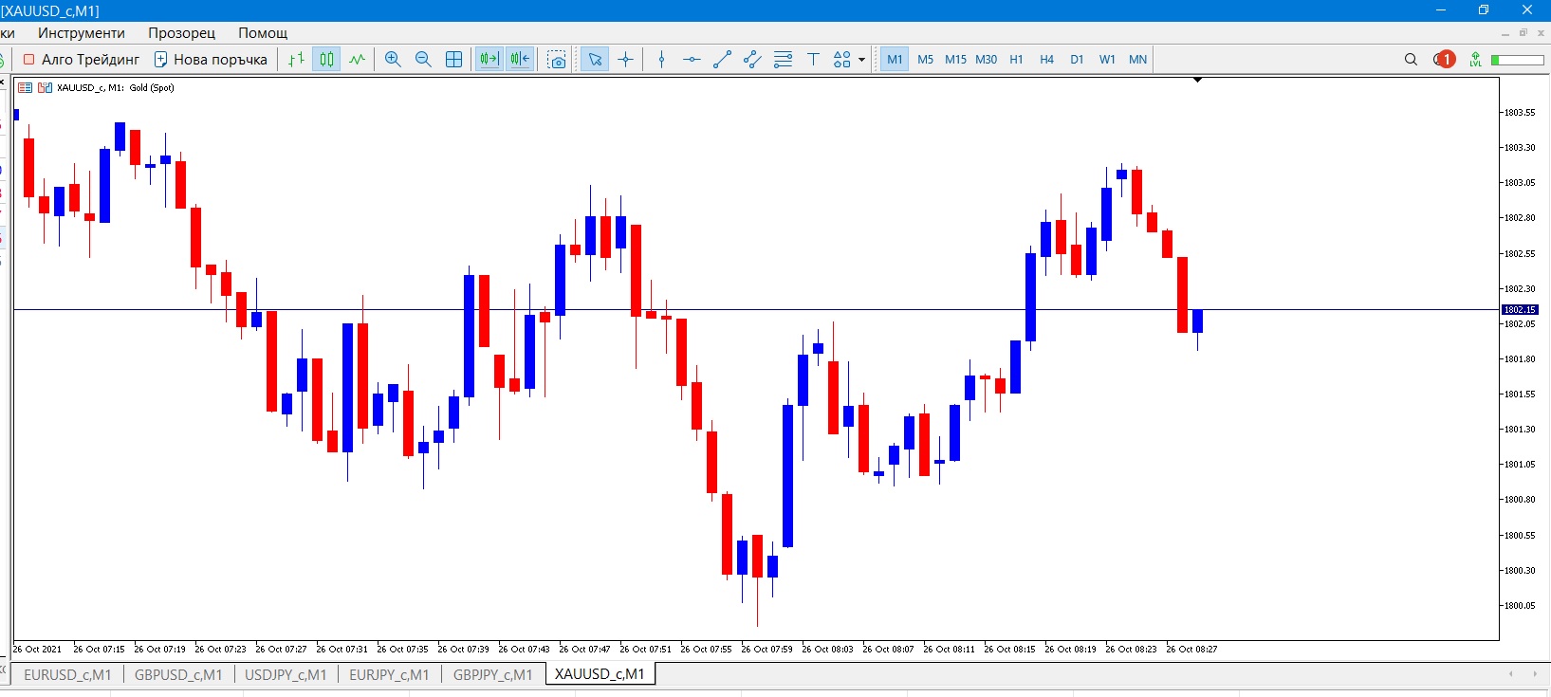Zoom out of the chart
This screenshot has height=697, width=1551.
point(423,59)
